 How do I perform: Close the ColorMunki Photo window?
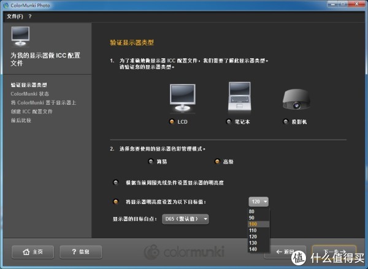point(356,4)
